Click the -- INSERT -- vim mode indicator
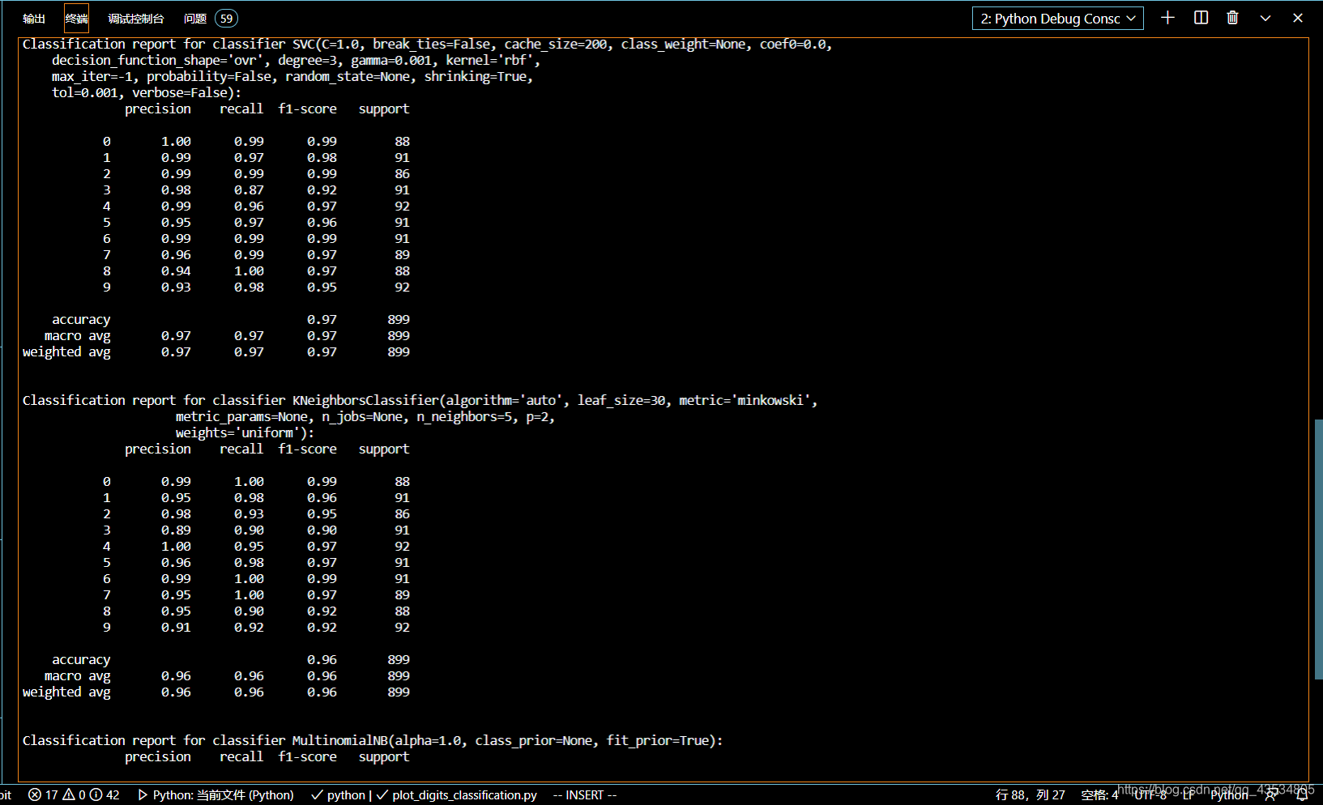This screenshot has width=1323, height=805. pos(585,795)
